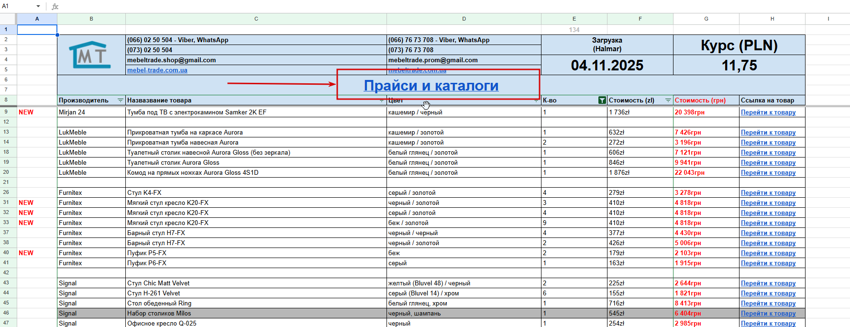The width and height of the screenshot is (850, 327).
Task: Click the Select All corner box
Action: [8, 19]
